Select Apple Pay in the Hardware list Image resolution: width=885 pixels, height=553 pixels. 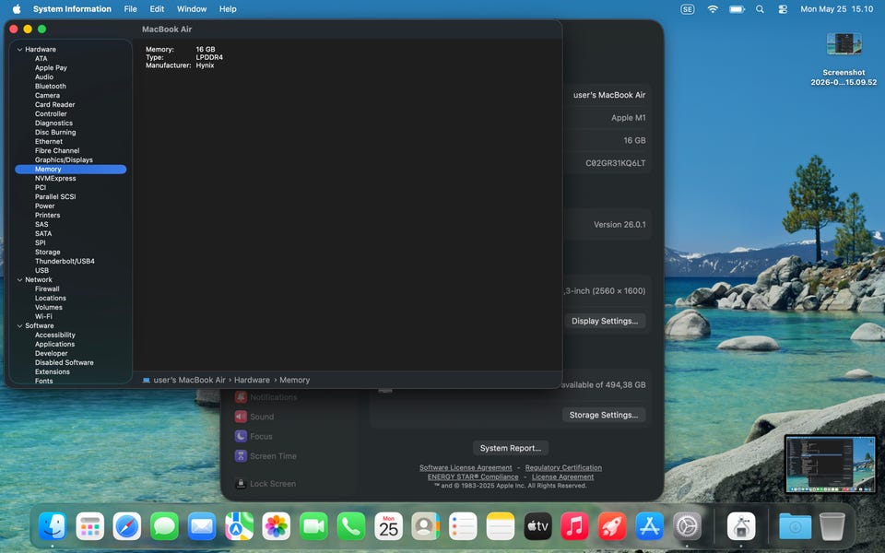[51, 67]
